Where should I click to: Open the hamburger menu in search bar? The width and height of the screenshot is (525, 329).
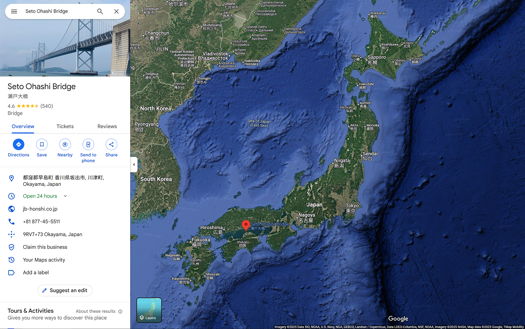click(x=14, y=11)
